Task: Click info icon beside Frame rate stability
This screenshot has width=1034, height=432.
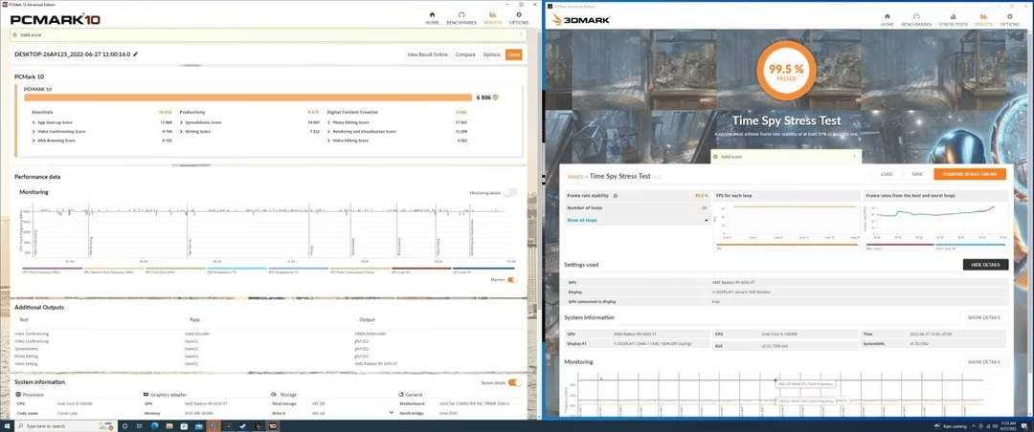Action: click(x=616, y=196)
